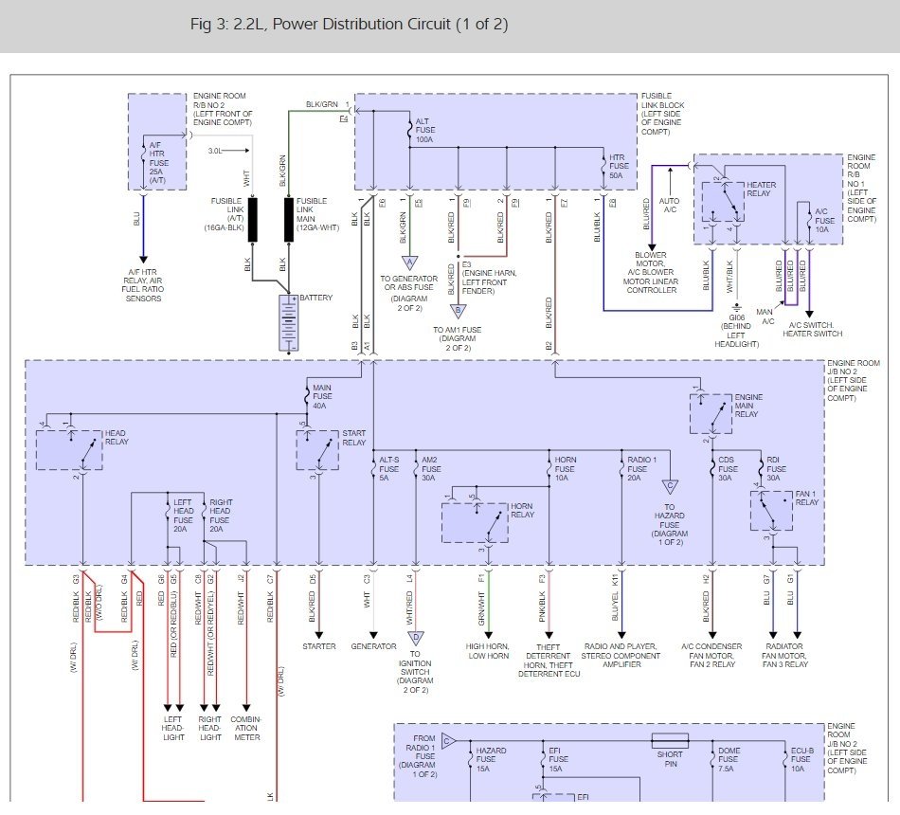900x815 pixels.
Task: Click connector C arrow from Radio 1 fuse
Action: [x=449, y=741]
